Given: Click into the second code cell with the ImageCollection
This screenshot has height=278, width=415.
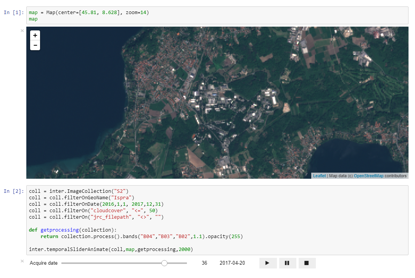Looking at the screenshot, I should [217, 220].
